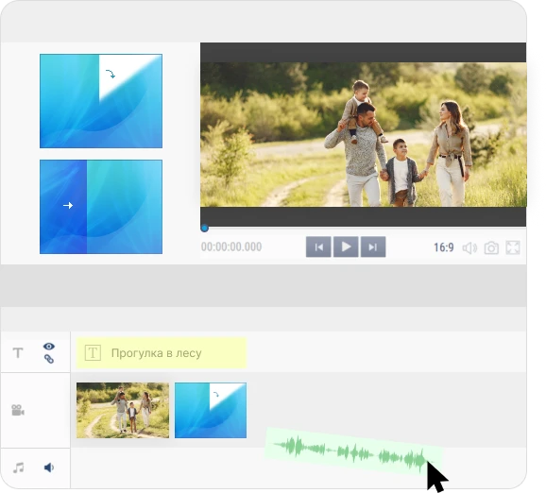
Task: Select the audio track music note icon
Action: click(19, 467)
